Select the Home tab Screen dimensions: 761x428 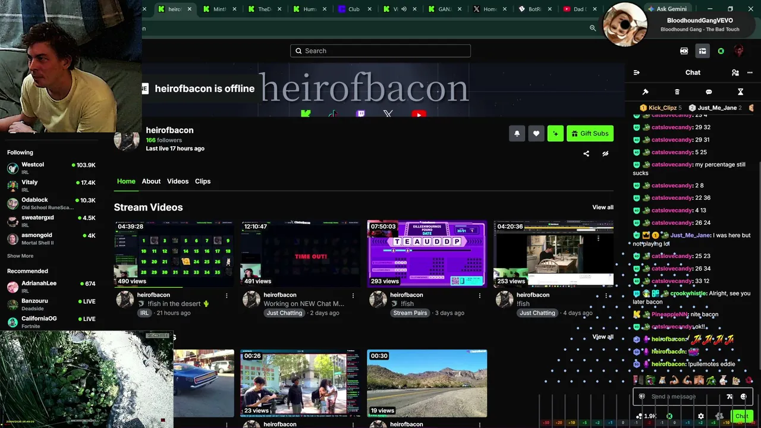(126, 181)
